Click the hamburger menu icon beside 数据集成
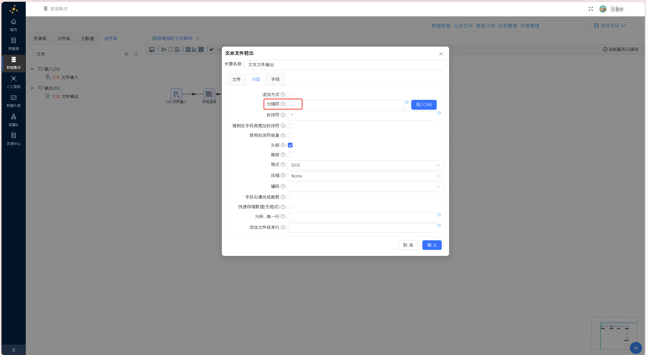646x355 pixels. tap(45, 9)
